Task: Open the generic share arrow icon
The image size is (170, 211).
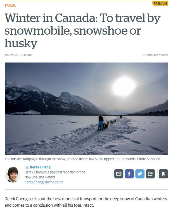Action: tap(150, 174)
